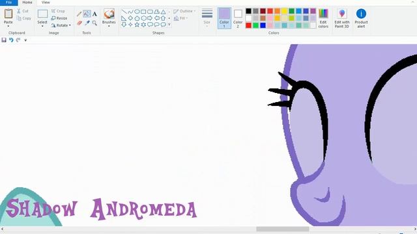
Task: Undo the last action
Action: click(x=11, y=40)
